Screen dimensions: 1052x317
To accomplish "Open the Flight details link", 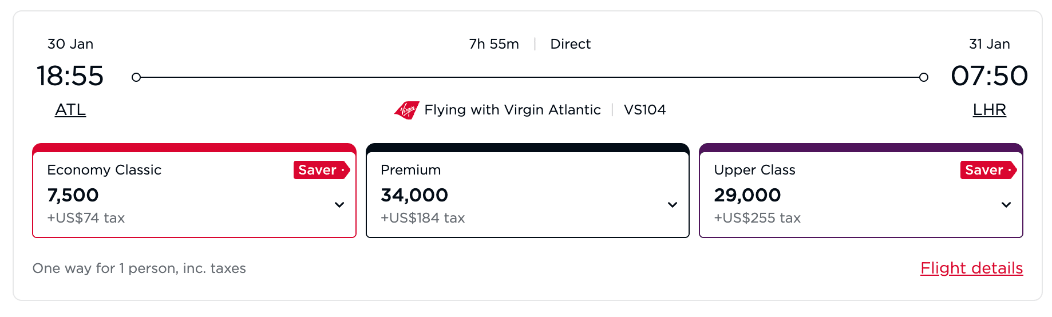I will (x=972, y=268).
